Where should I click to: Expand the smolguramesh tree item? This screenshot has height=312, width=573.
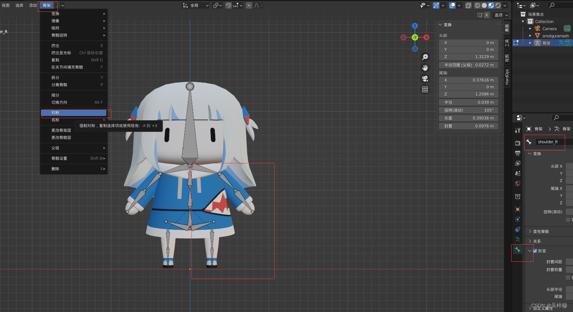[530, 36]
